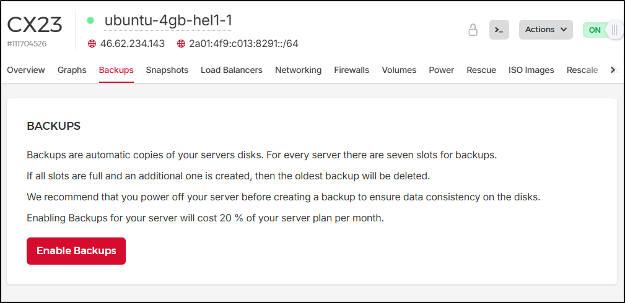Click the IPv4 address 46.62.234.143

coord(133,44)
